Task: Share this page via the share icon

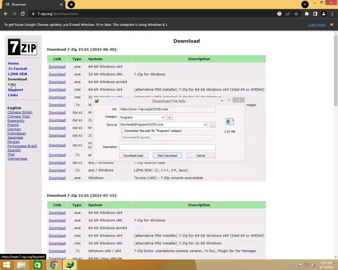Action: tap(288, 14)
